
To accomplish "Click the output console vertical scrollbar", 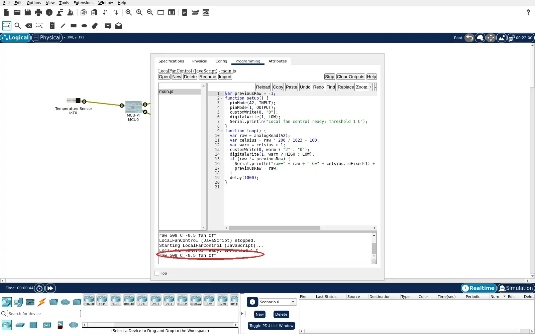I will pos(374,248).
